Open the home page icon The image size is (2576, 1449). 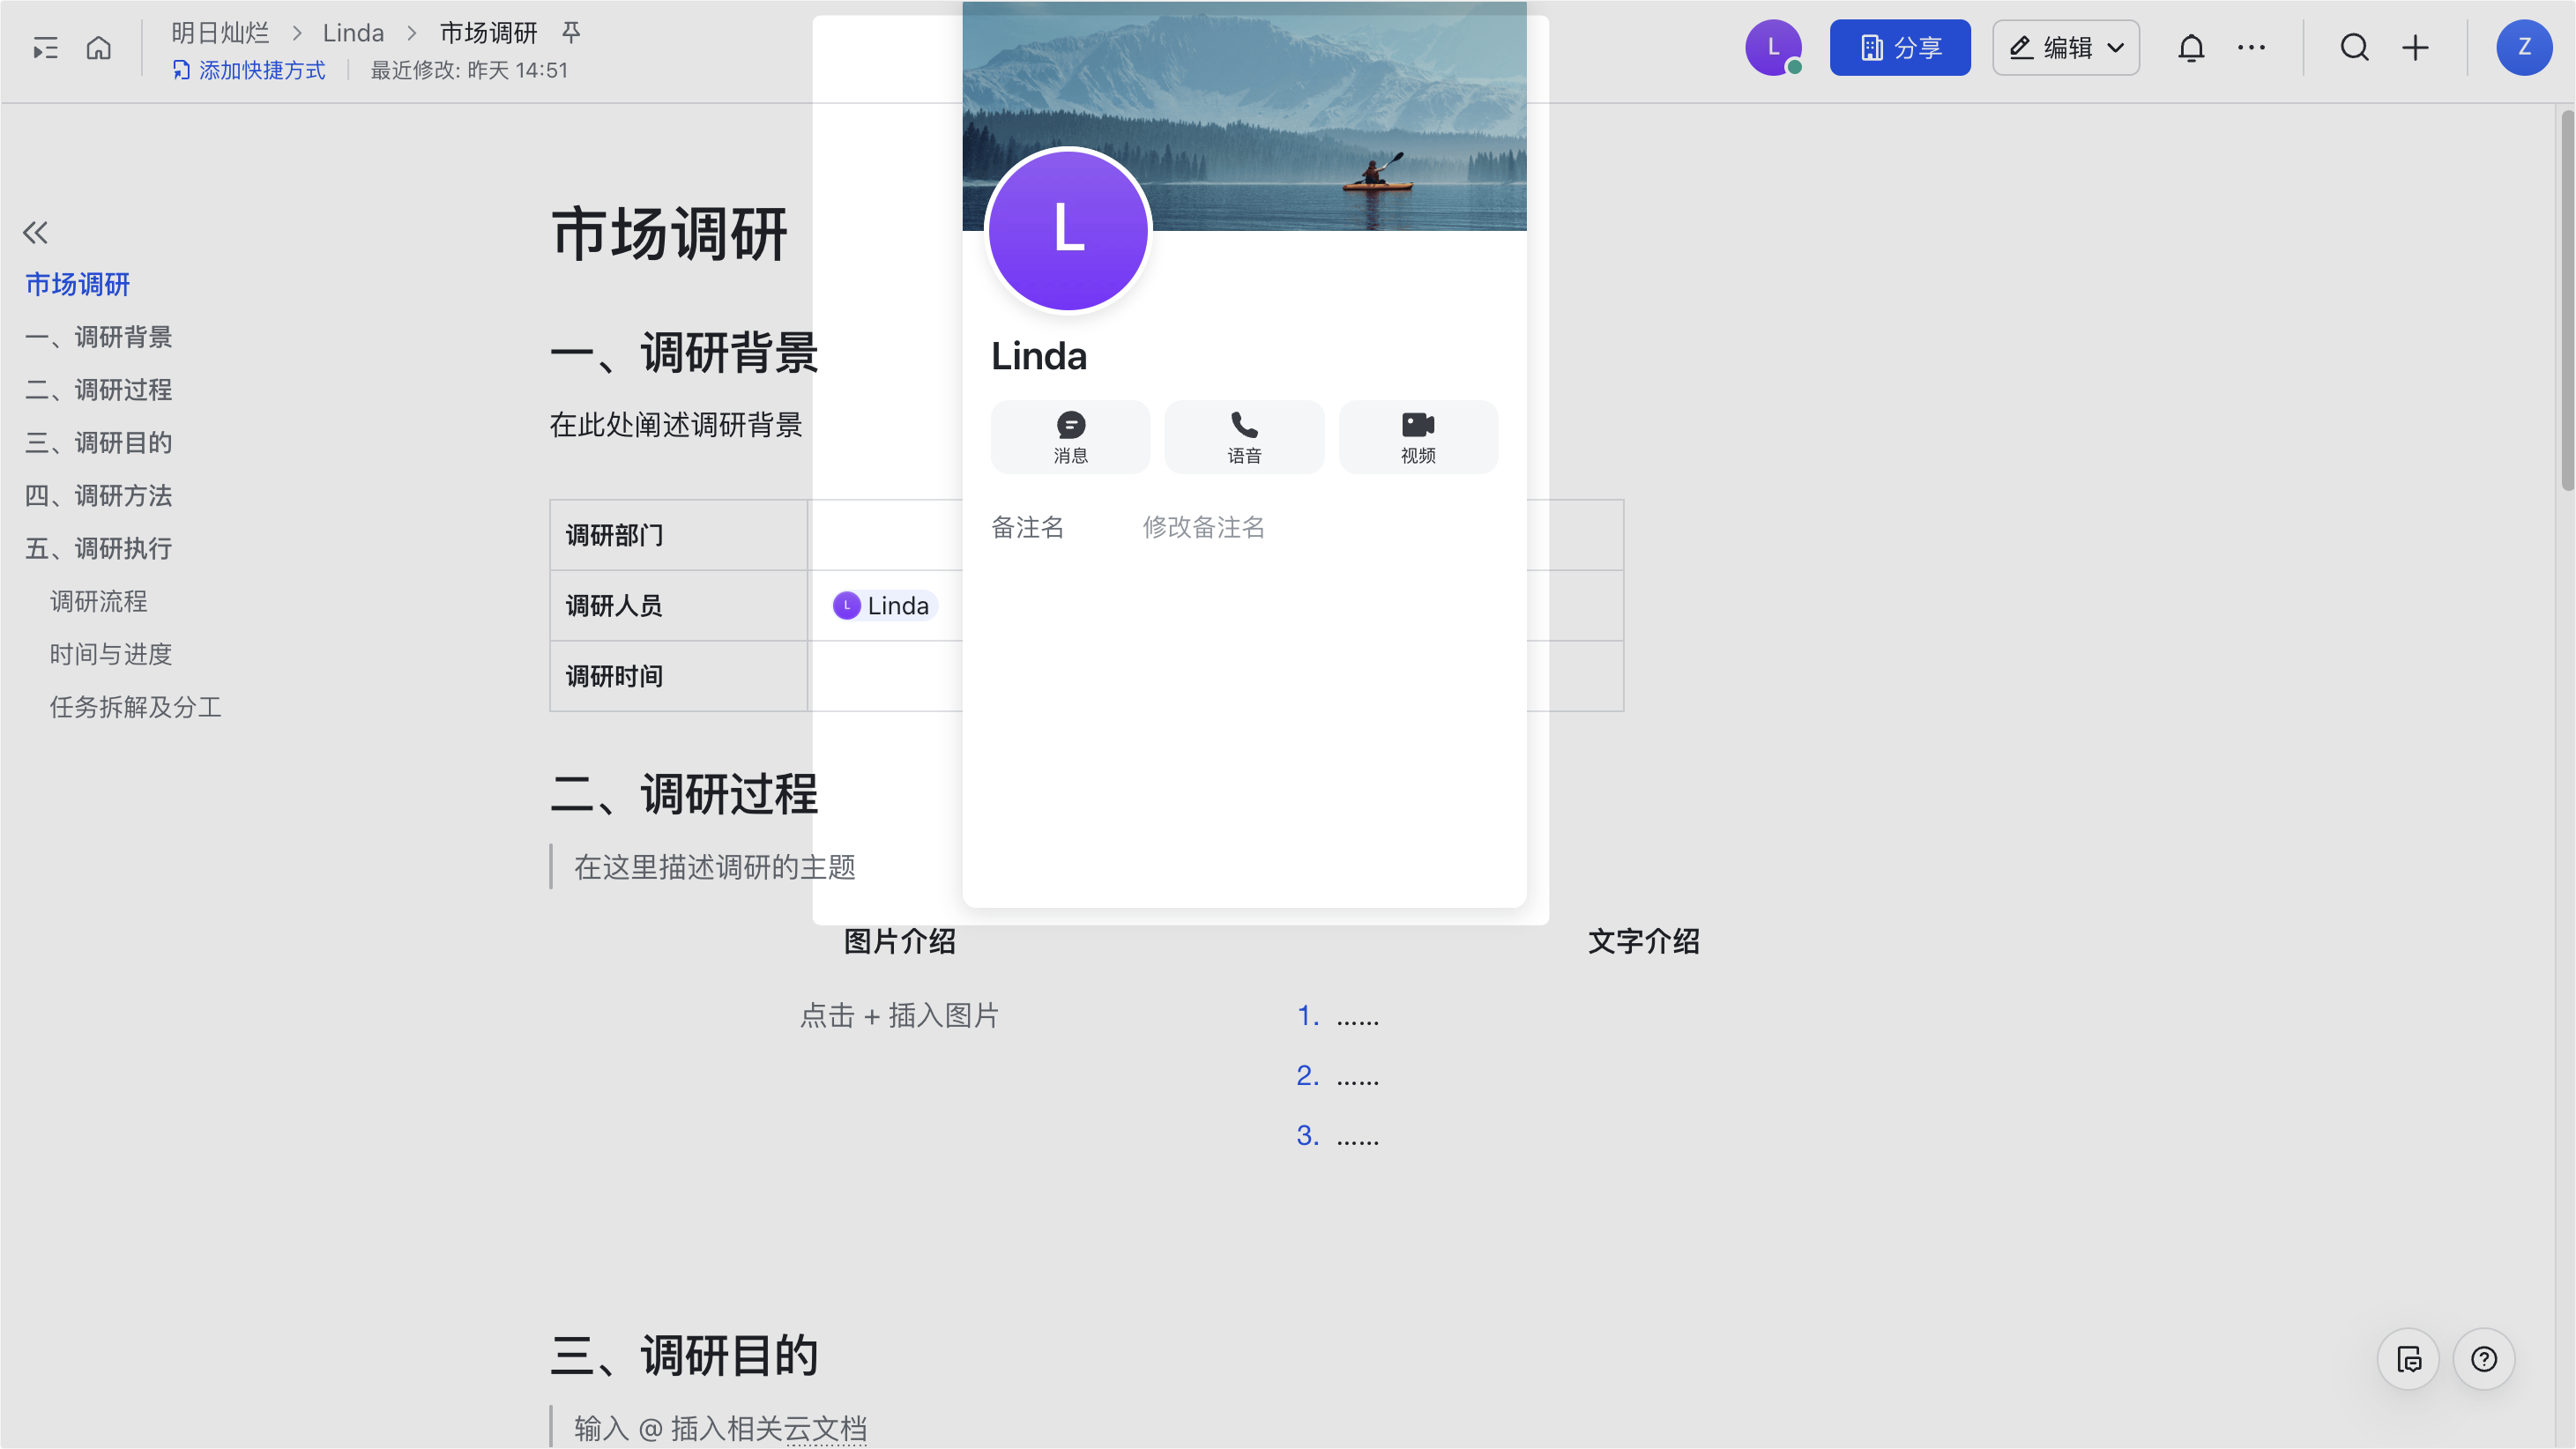pos(98,48)
